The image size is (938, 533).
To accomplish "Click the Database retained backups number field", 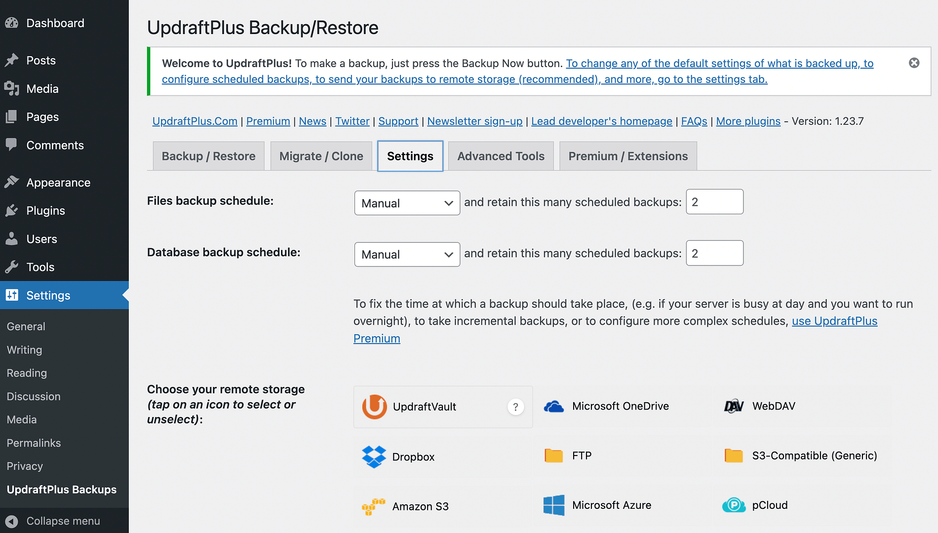I will coord(714,253).
